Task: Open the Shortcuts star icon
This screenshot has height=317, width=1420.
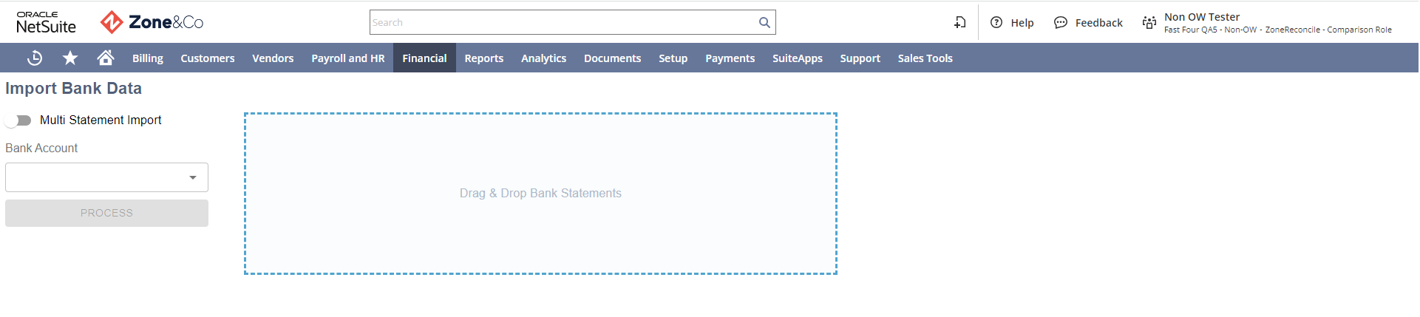Action: [70, 58]
